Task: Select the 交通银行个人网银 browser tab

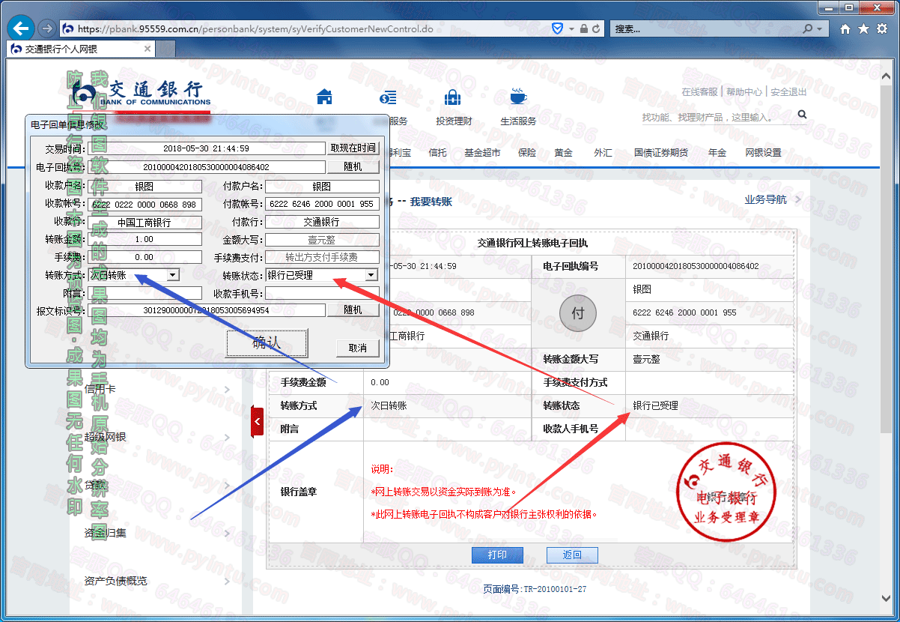Action: (x=81, y=49)
